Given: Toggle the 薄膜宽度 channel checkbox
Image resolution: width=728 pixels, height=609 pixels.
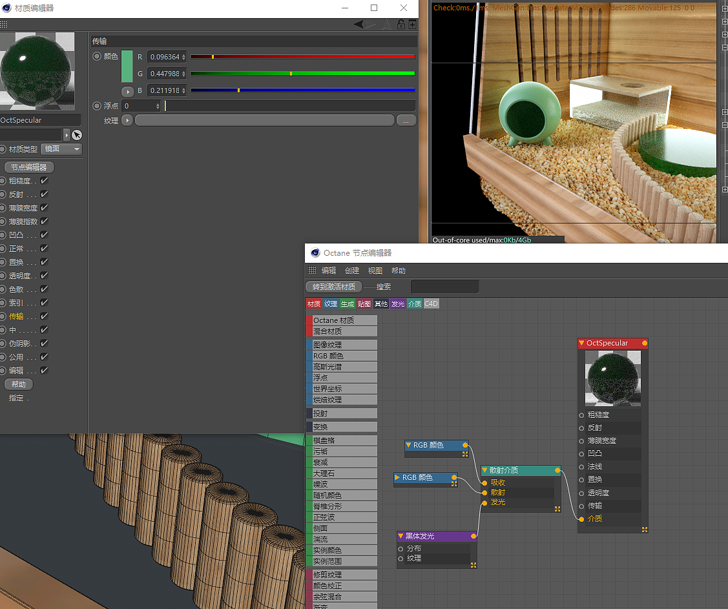Looking at the screenshot, I should pos(44,207).
